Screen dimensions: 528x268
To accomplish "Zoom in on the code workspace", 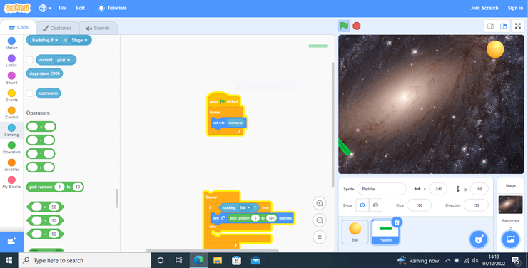I will tap(320, 203).
